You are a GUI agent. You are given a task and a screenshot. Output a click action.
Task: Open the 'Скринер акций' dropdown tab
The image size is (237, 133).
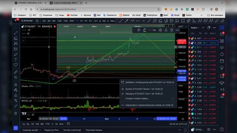31,130
